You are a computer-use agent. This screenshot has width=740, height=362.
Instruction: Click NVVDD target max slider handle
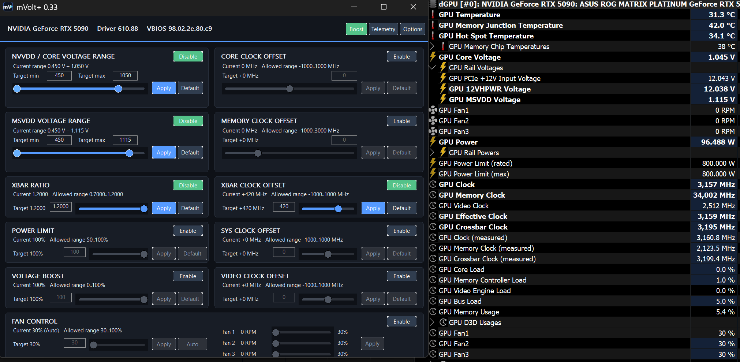(x=118, y=89)
